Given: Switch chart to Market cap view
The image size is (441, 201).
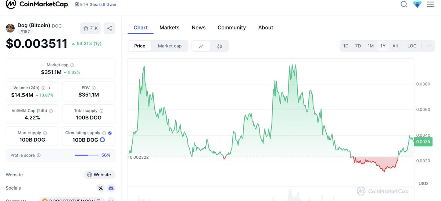Looking at the screenshot, I should click(x=170, y=46).
